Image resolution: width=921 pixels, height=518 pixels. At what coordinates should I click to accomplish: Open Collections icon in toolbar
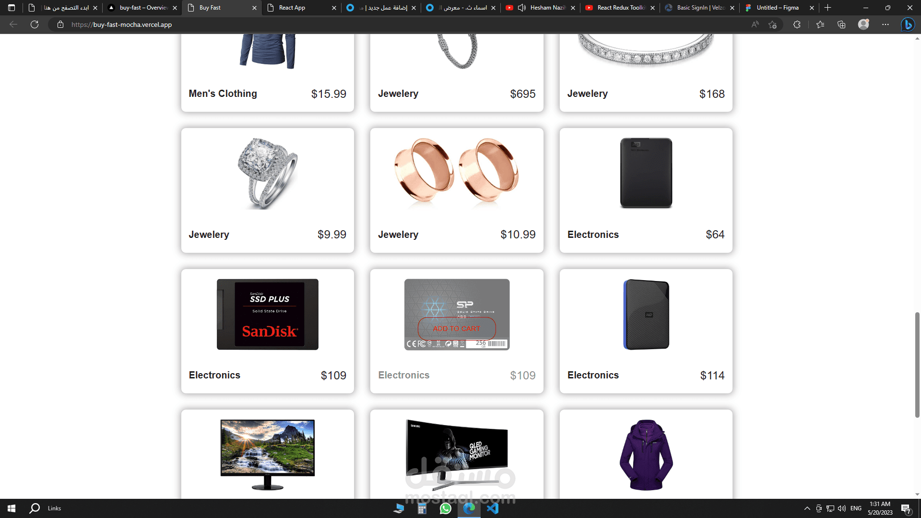point(841,24)
